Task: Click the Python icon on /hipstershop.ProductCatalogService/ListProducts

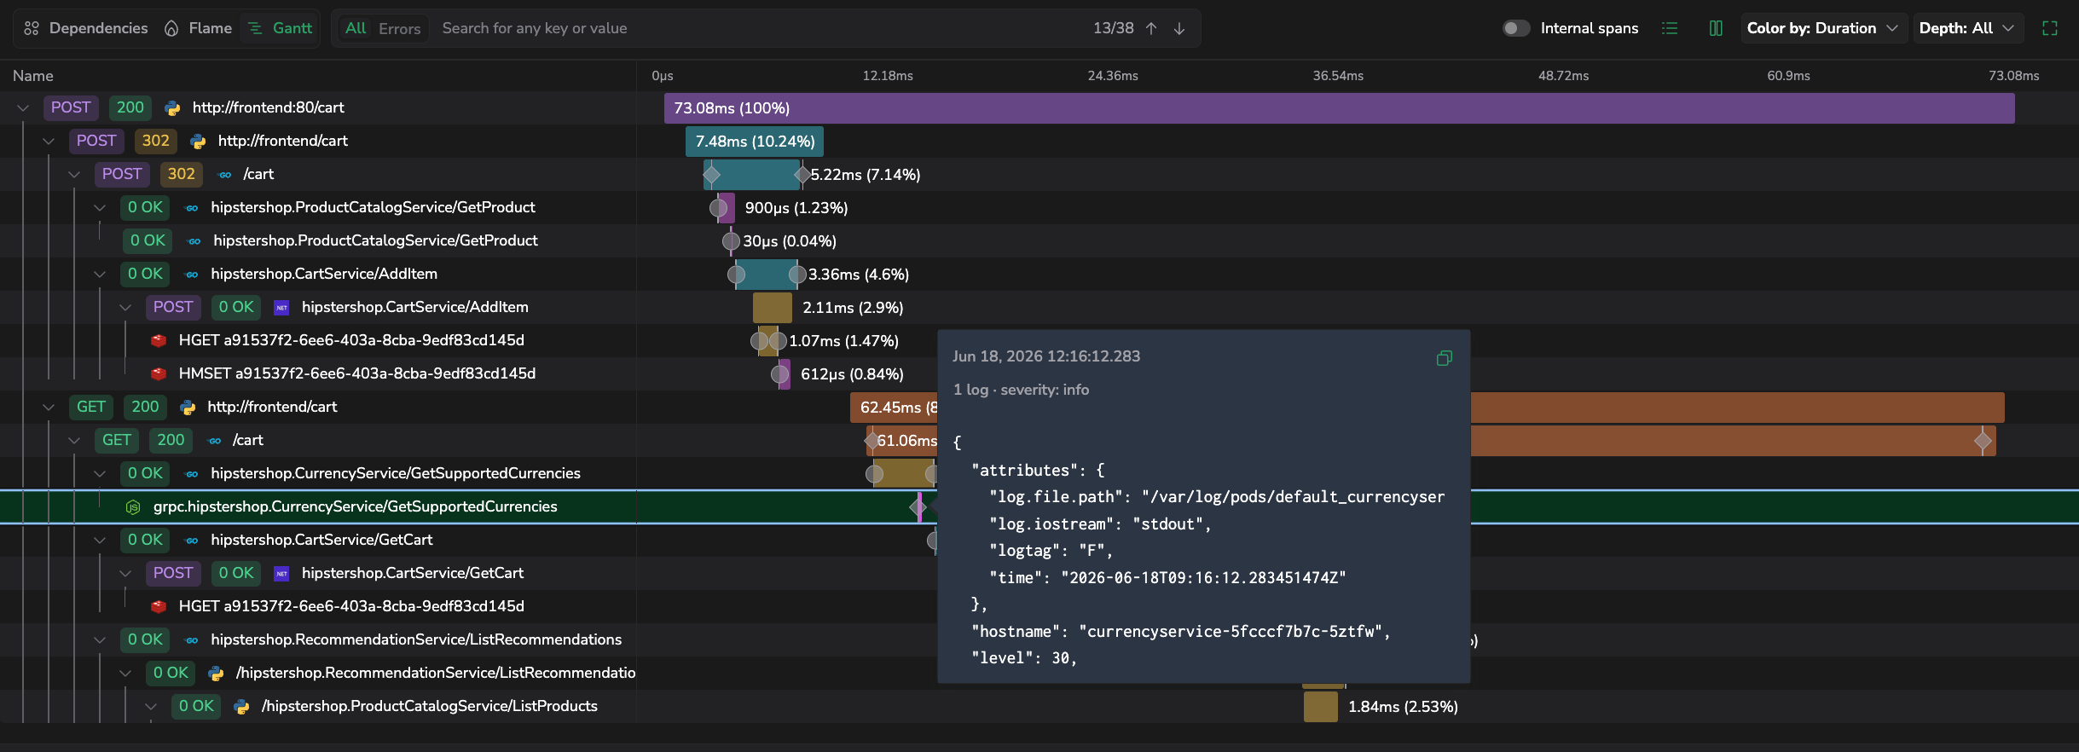Action: click(x=241, y=707)
